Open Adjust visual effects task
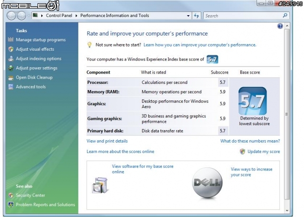304x217 pixels. click(35, 49)
